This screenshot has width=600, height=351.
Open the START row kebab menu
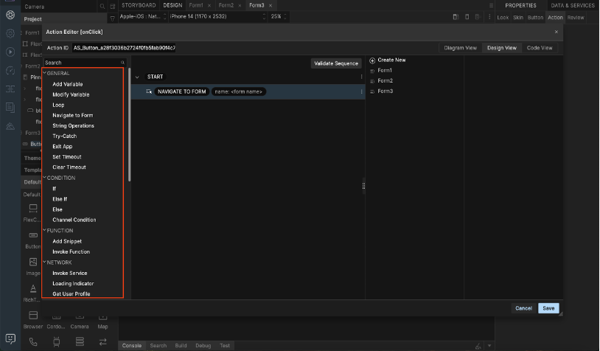point(361,77)
